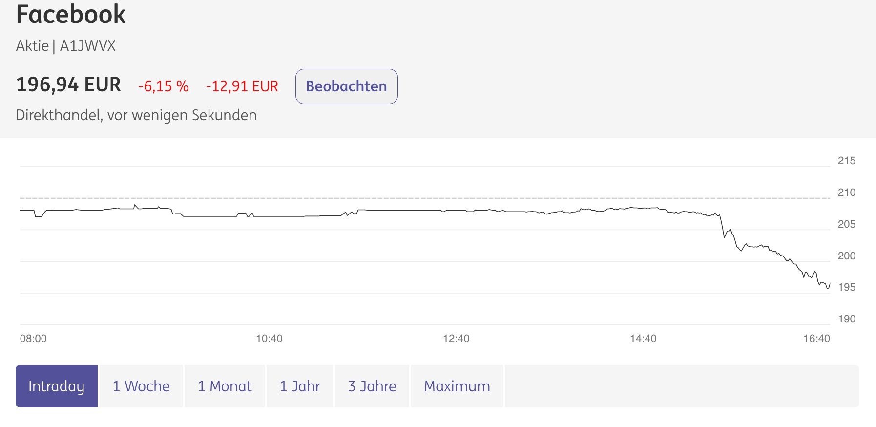Click the 210 price axis label
The height and width of the screenshot is (427, 876).
pyautogui.click(x=847, y=192)
